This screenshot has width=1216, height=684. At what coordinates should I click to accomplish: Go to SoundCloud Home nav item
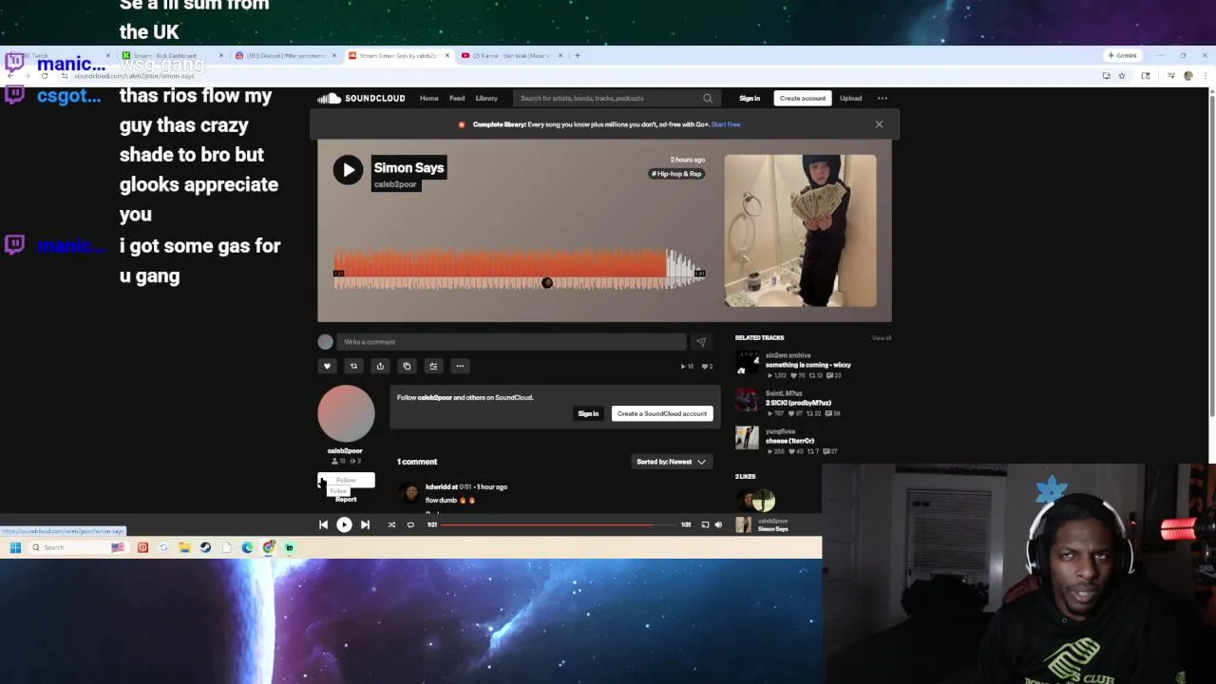click(x=429, y=98)
